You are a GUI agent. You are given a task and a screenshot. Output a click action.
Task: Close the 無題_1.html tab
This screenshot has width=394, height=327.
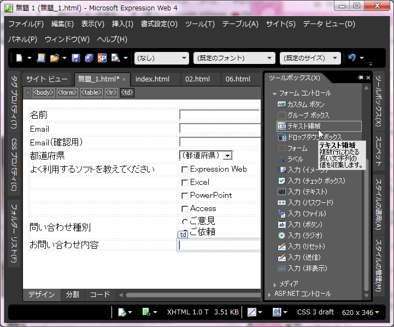(x=124, y=79)
